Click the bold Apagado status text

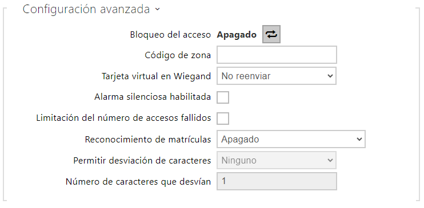pyautogui.click(x=237, y=35)
